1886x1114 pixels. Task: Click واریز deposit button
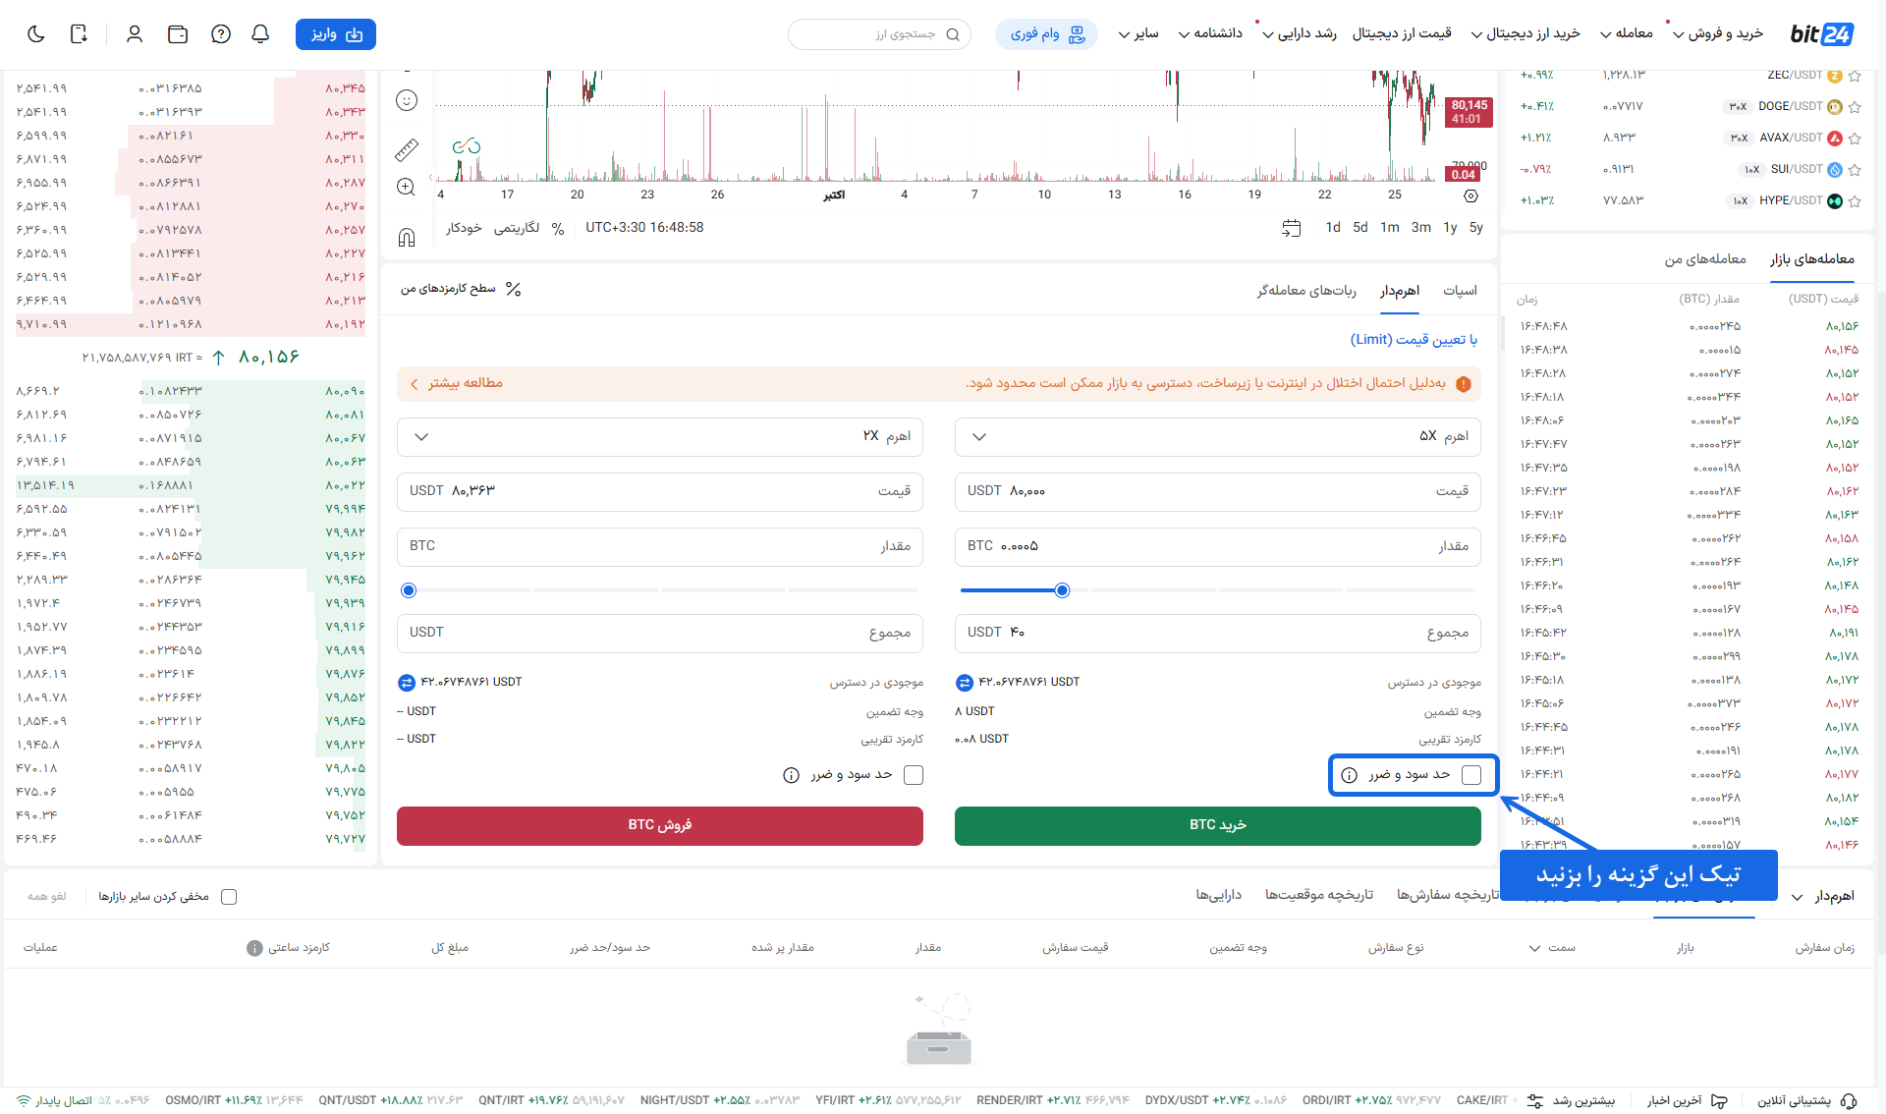pos(336,34)
